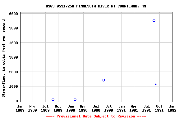Image resolution: width=179 pixels, height=119 pixels.
Task: Click the Jan 1991 x-axis label
Action: pyautogui.click(x=121, y=108)
